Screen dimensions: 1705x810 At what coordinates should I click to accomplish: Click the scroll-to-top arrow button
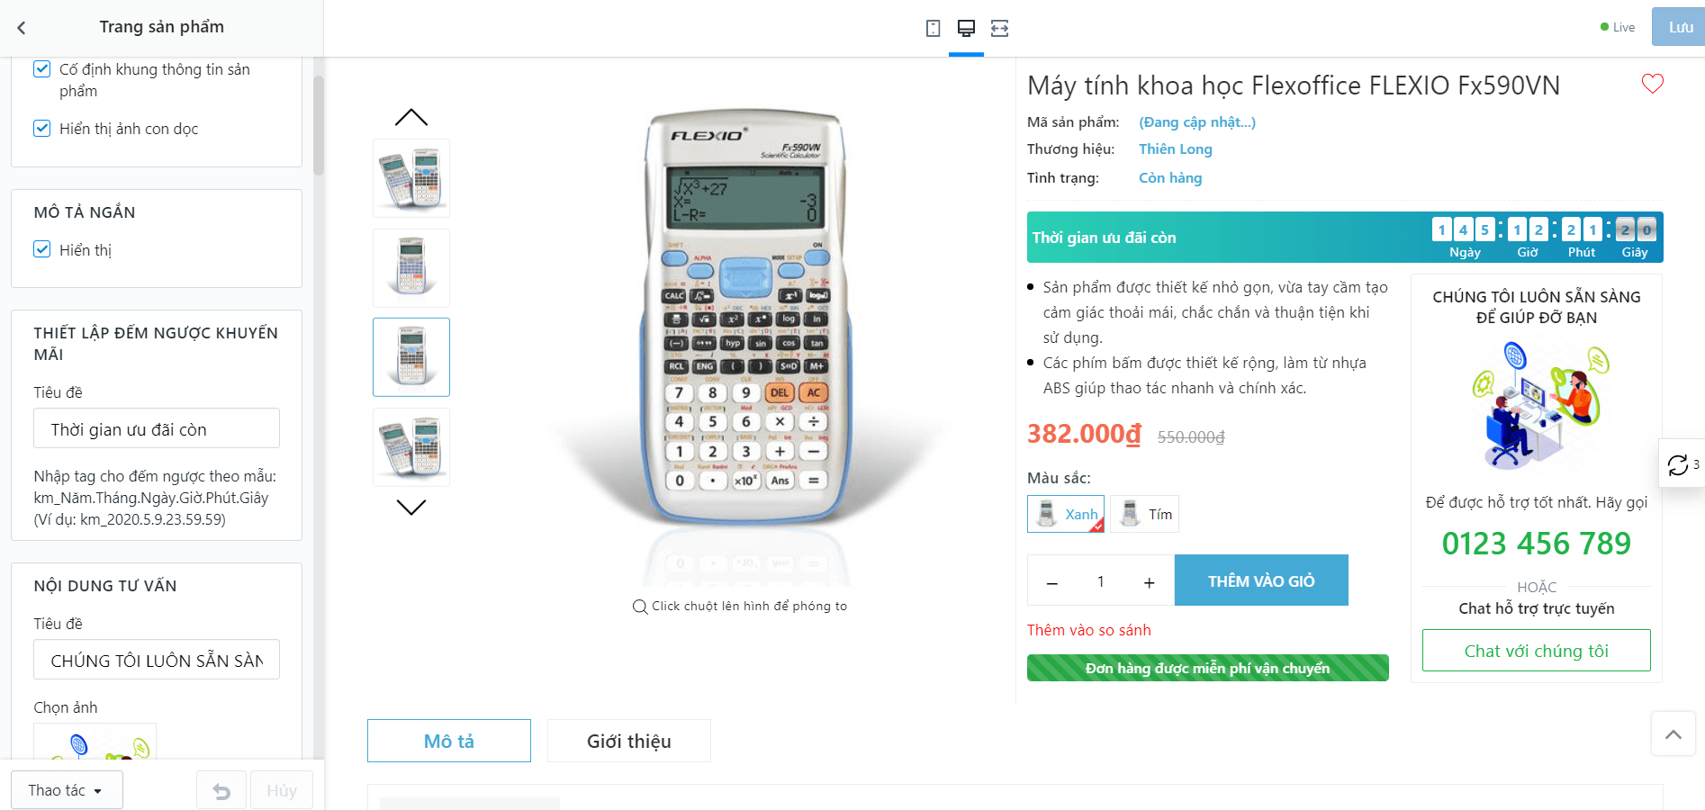[x=1673, y=734]
